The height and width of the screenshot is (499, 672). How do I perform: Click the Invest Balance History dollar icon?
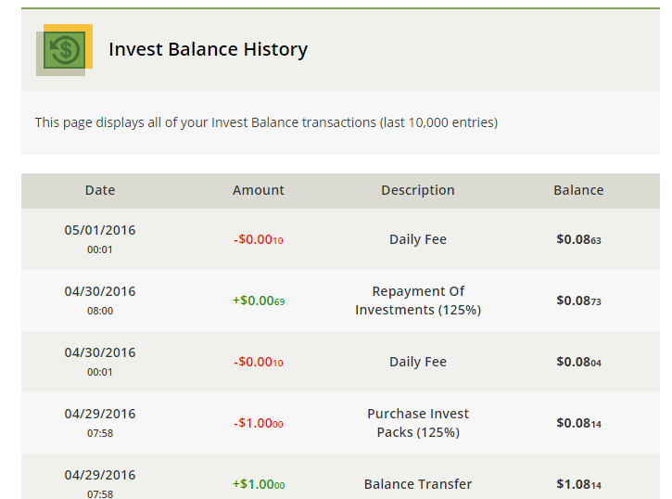(64, 50)
